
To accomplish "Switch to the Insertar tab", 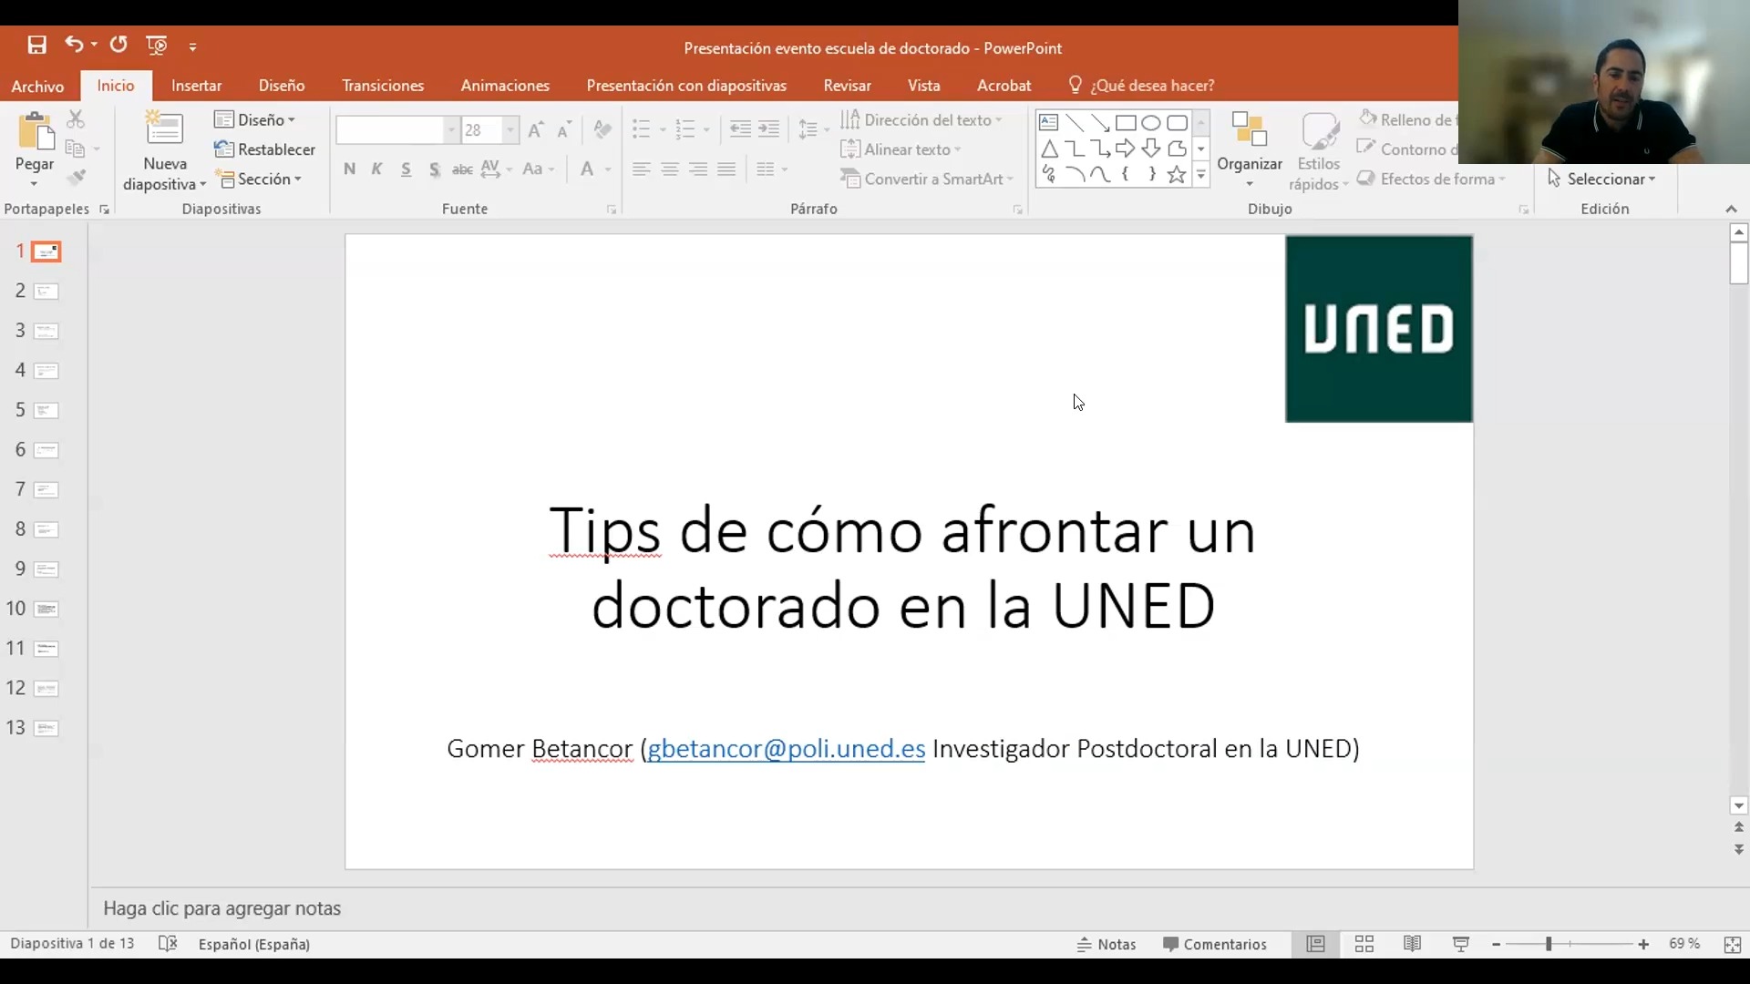I will (x=197, y=86).
